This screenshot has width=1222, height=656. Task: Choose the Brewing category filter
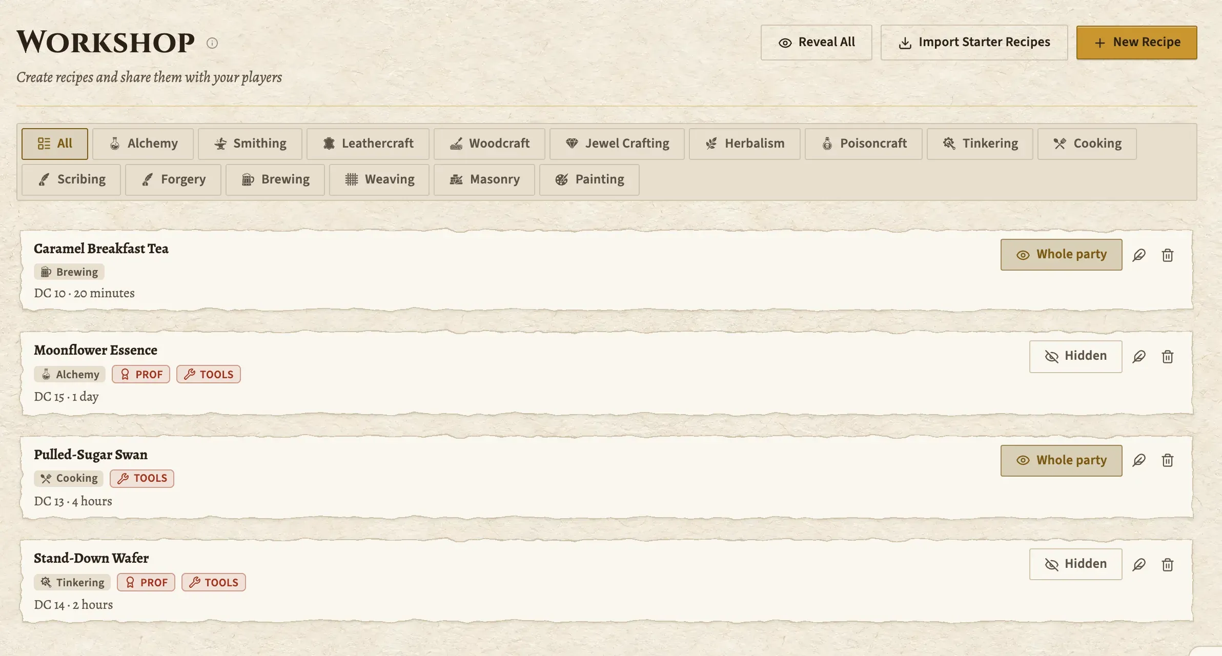(x=275, y=179)
